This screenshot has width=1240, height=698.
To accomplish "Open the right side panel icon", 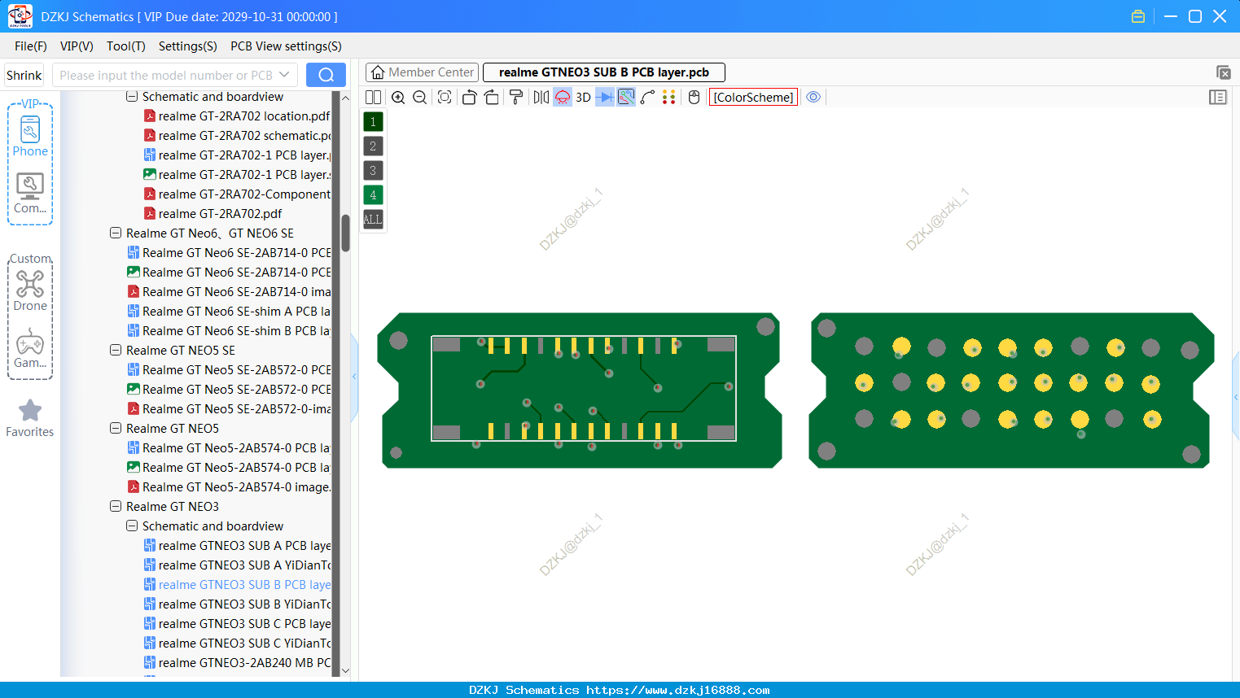I will point(1218,98).
